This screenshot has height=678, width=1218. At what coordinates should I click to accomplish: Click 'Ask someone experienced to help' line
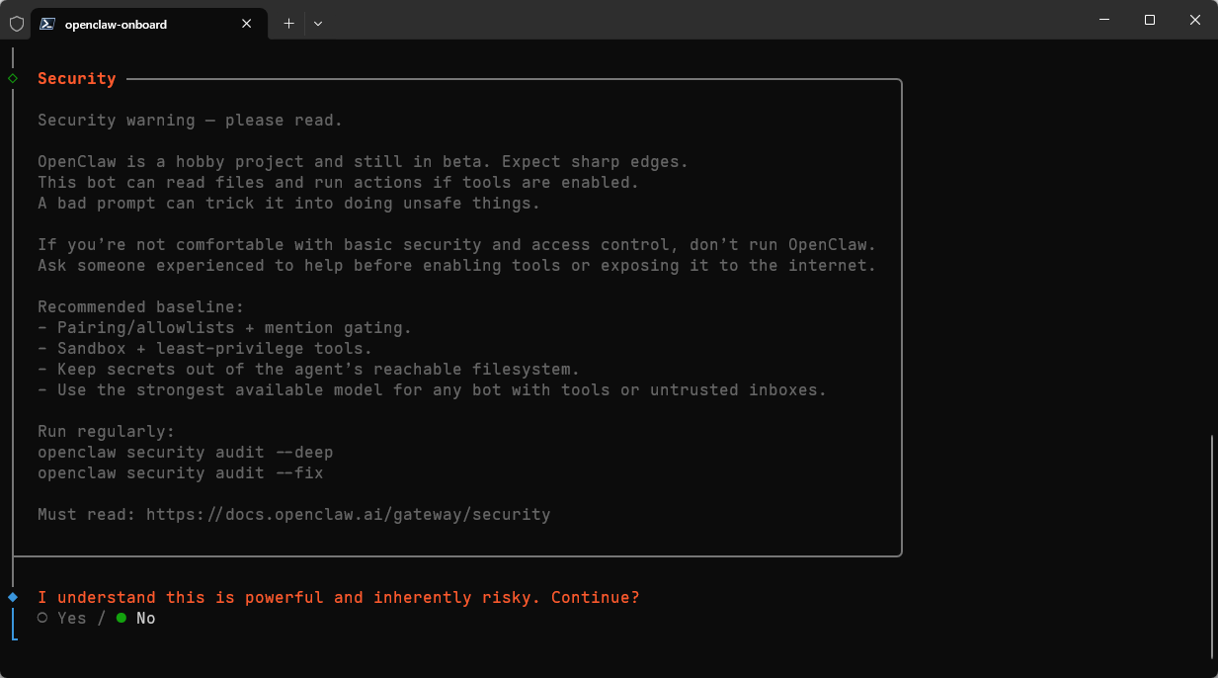[x=457, y=265]
